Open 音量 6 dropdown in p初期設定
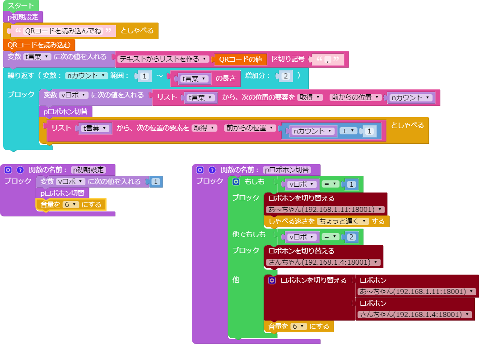Viewport: 479px width, 344px height. [x=71, y=205]
